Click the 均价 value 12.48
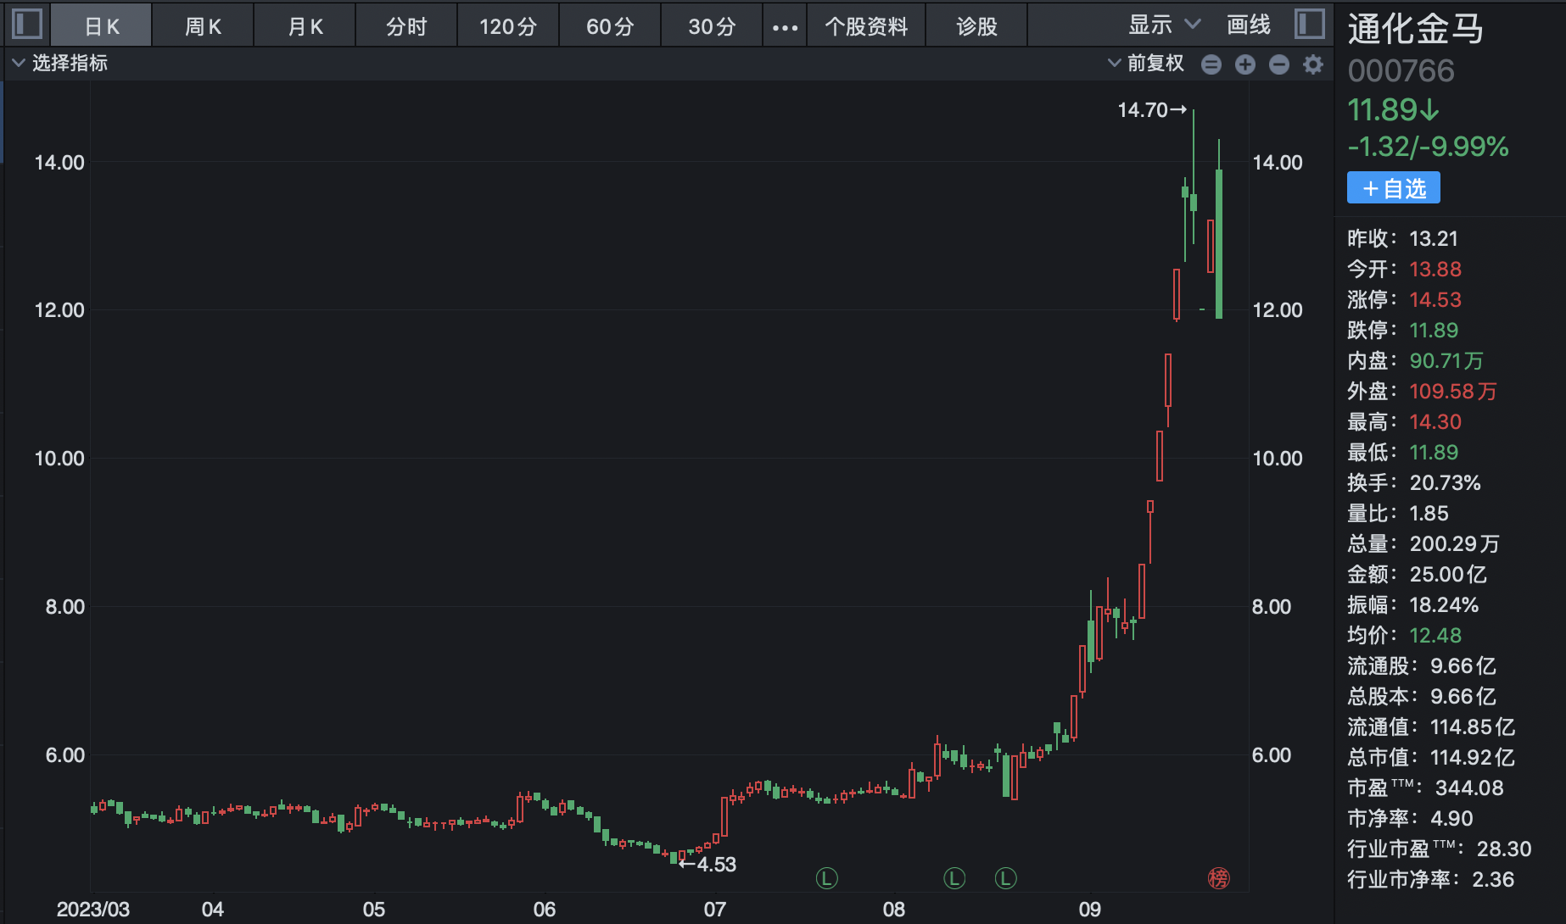Image resolution: width=1566 pixels, height=924 pixels. 1435,636
